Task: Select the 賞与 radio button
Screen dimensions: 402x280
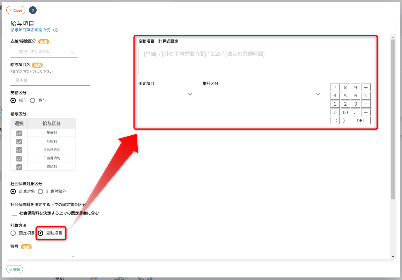Action: click(x=32, y=100)
